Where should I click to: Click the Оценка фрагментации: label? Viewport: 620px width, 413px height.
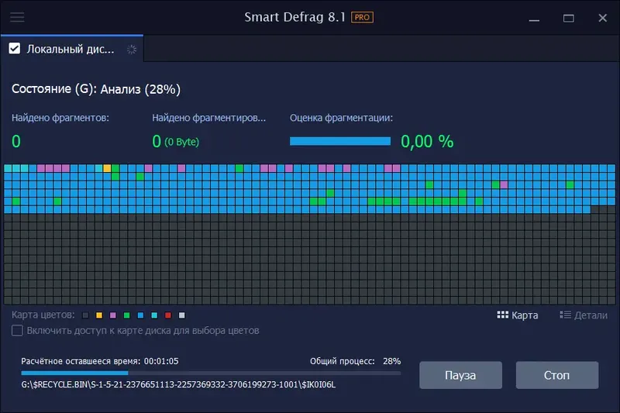[x=341, y=118]
